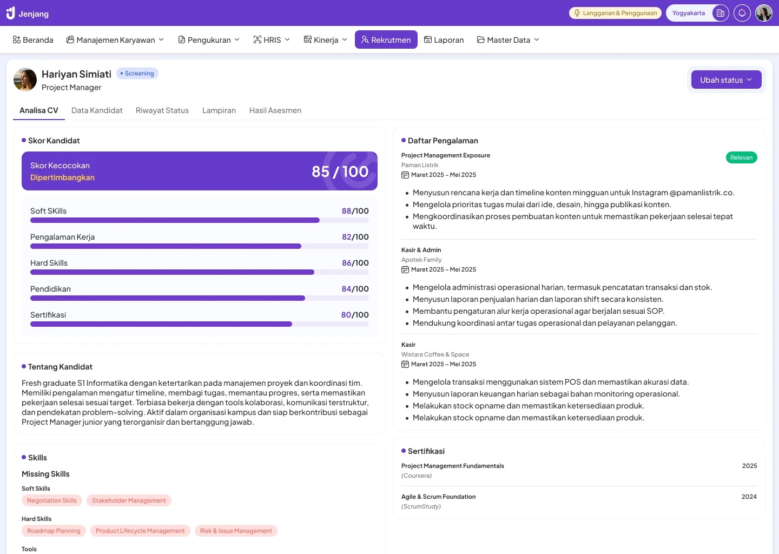779x554 pixels.
Task: Click the Jenjang logo icon
Action: coord(10,13)
